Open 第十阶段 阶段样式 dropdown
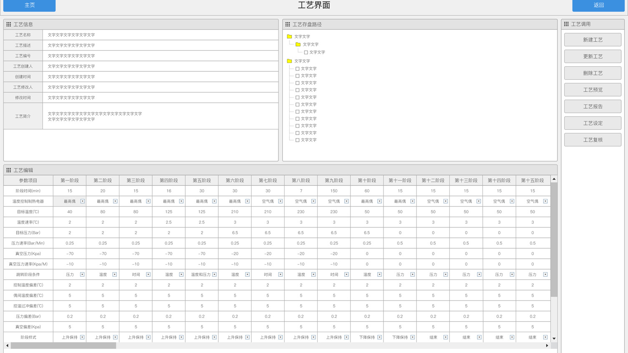The image size is (628, 353). click(379, 337)
